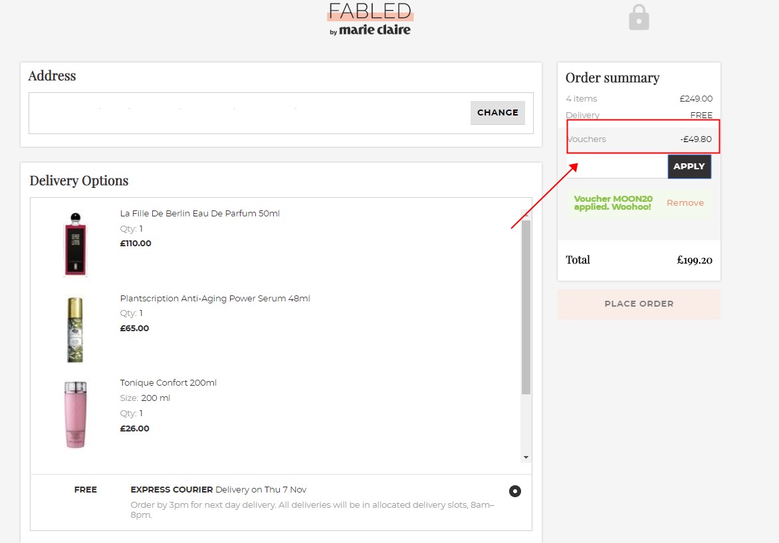Screen dimensions: 779x543
Task: Click the Size: 200 ml text
Action: pos(145,398)
